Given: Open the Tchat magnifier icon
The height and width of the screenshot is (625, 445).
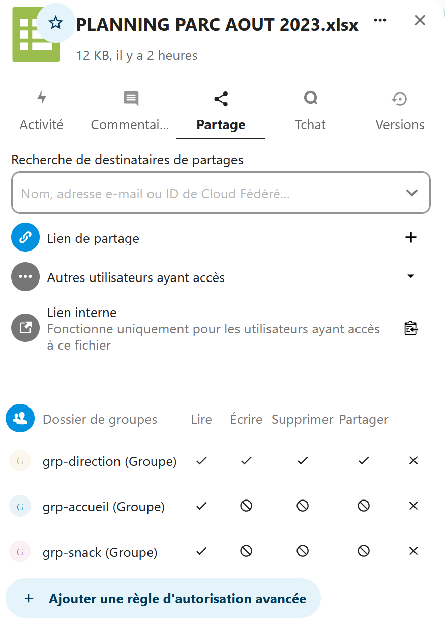Looking at the screenshot, I should click(x=310, y=98).
